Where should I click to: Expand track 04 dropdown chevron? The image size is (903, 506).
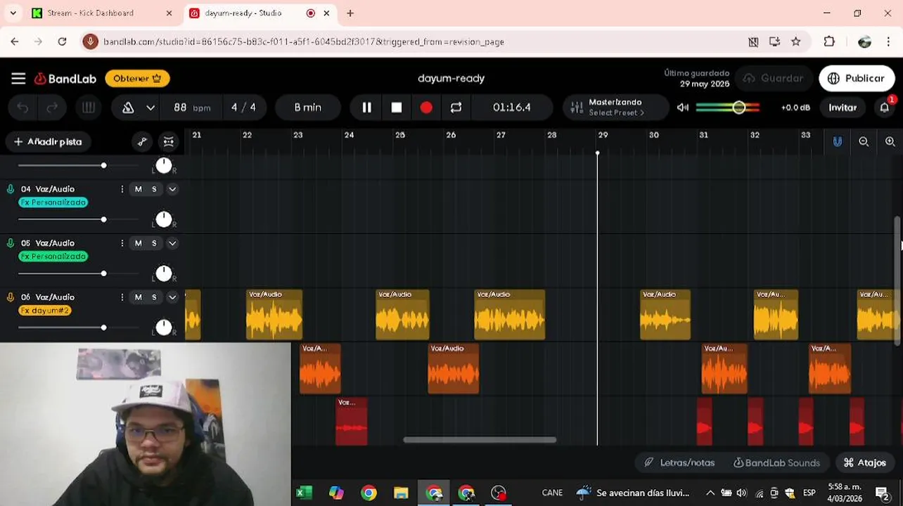172,189
